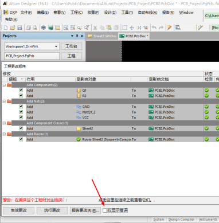Open the 帮助(H) menu

[11, 19]
